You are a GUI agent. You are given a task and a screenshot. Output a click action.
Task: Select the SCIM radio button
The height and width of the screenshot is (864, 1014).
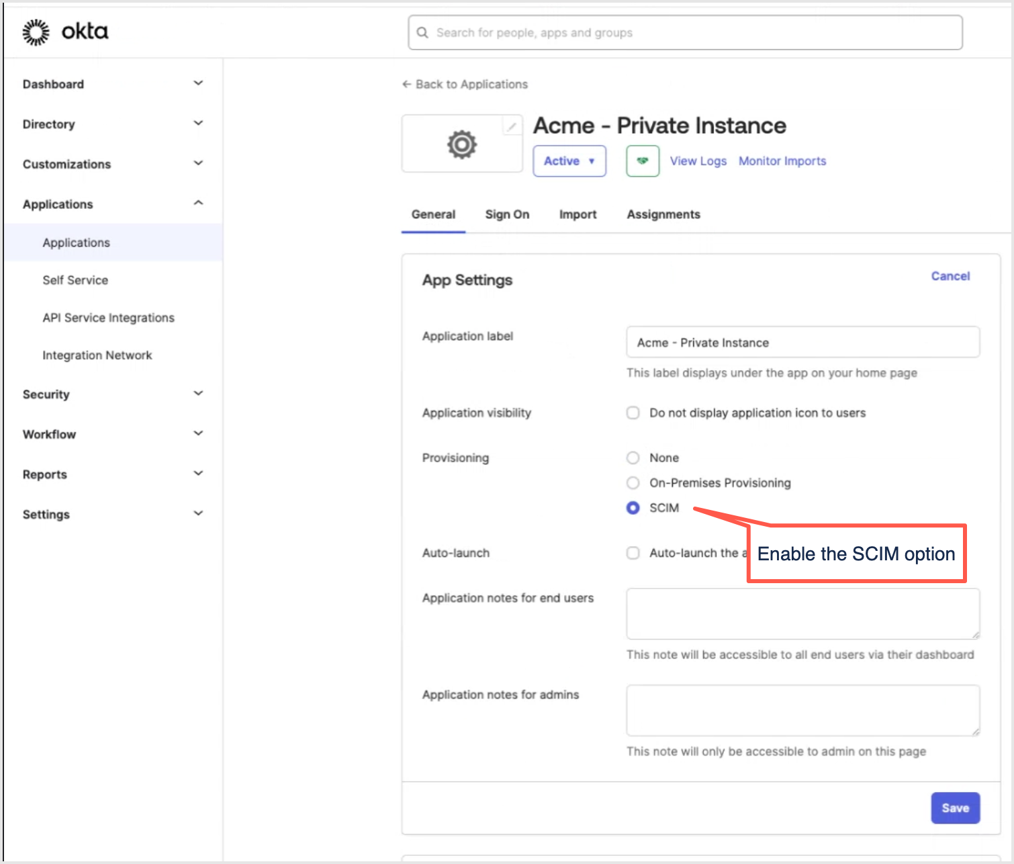click(x=633, y=508)
